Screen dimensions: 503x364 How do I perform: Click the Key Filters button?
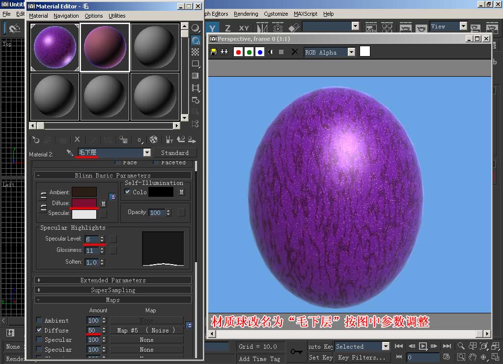(x=362, y=357)
